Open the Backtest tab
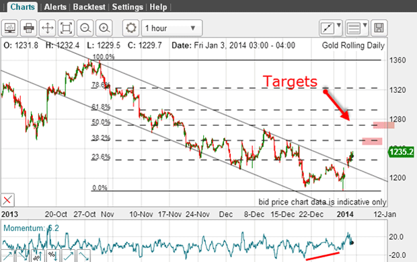This screenshot has width=417, height=262. pos(89,7)
